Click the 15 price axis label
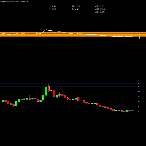 [139, 97]
